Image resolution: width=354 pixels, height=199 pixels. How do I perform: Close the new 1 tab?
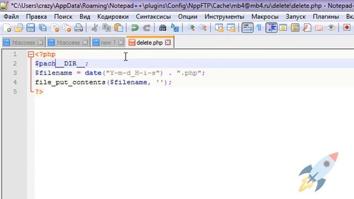coord(121,43)
